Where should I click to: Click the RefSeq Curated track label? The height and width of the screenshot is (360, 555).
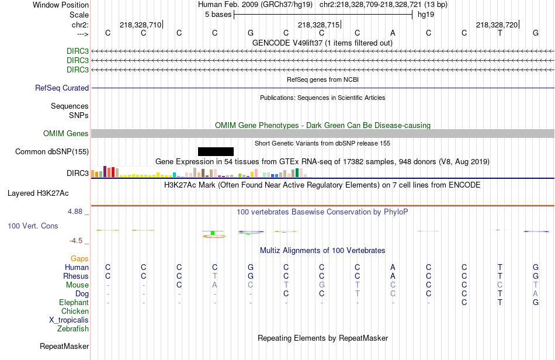(x=62, y=88)
